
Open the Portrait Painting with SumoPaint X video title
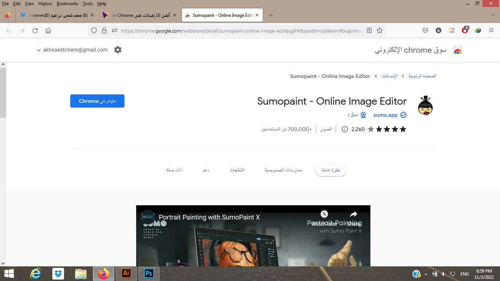pos(209,217)
